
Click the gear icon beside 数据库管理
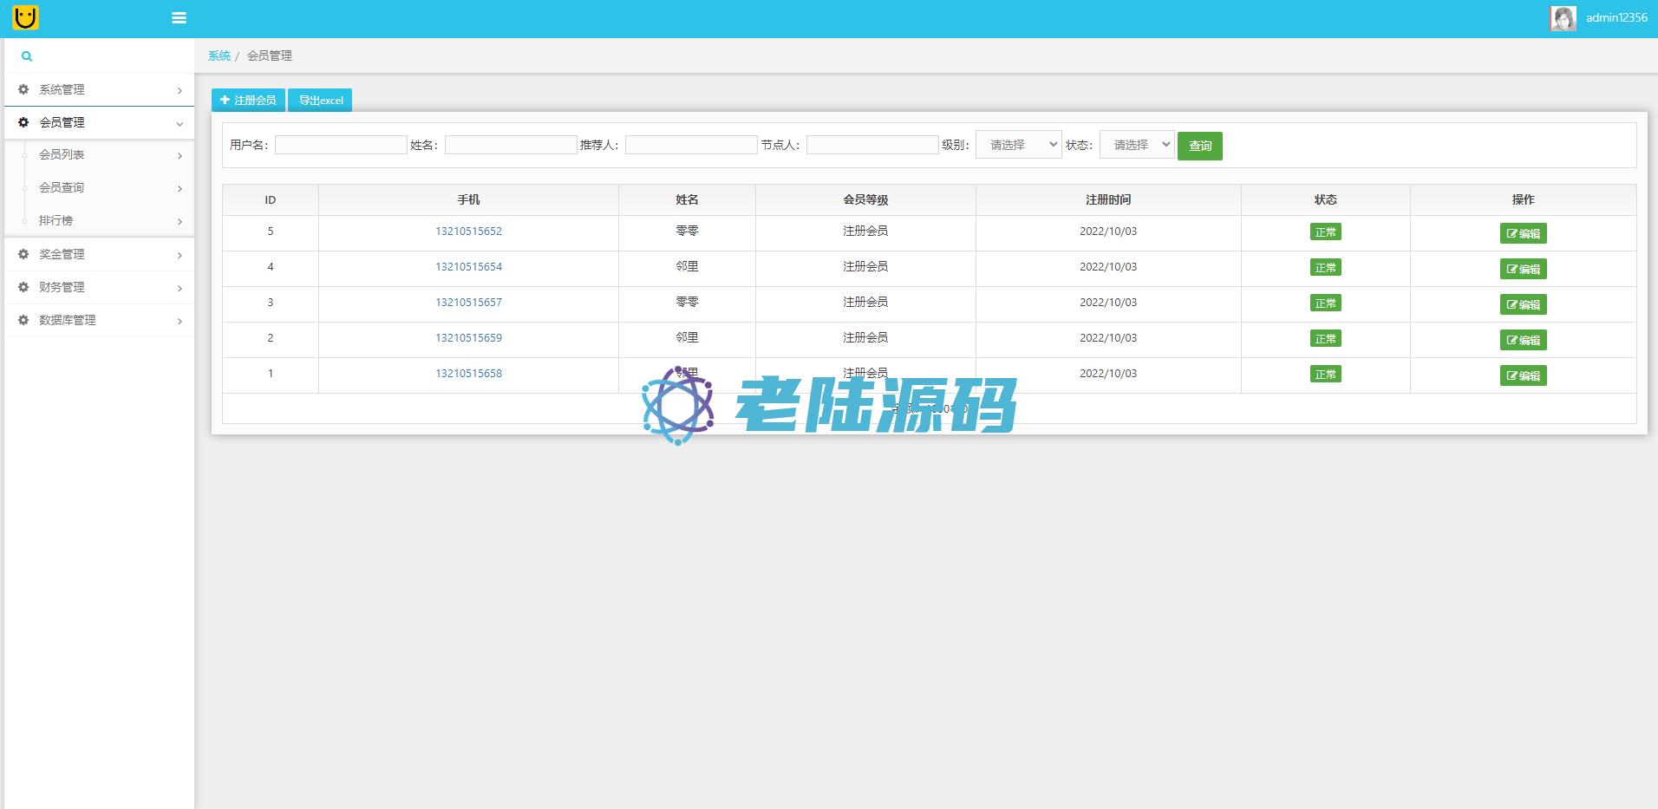pos(23,320)
